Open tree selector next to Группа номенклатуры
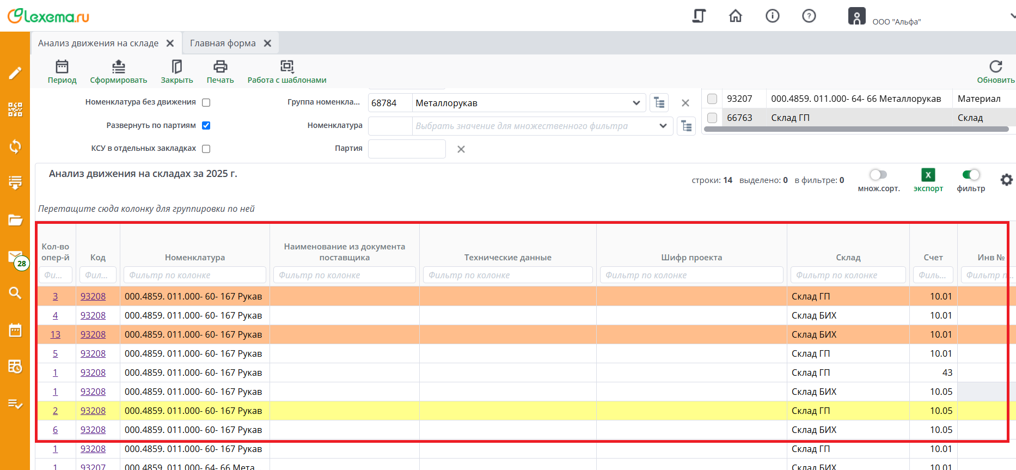The height and width of the screenshot is (470, 1016). pyautogui.click(x=659, y=103)
